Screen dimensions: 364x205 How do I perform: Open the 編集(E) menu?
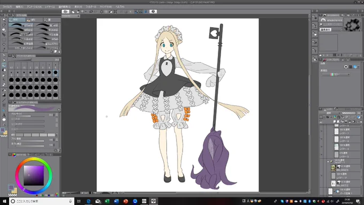pos(19,7)
